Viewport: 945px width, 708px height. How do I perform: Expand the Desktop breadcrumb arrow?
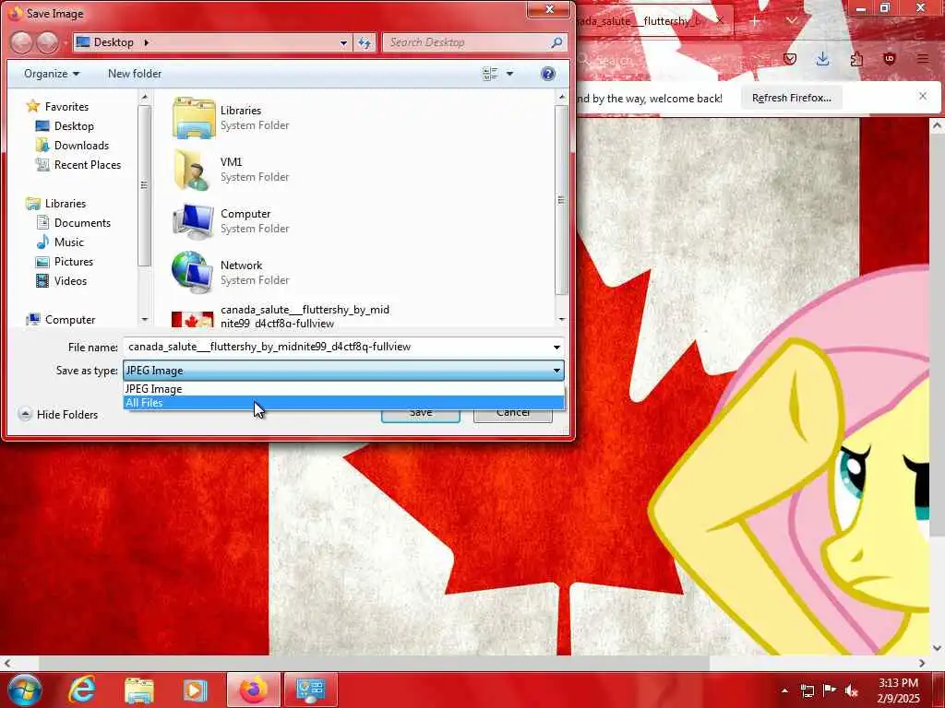[x=147, y=42]
